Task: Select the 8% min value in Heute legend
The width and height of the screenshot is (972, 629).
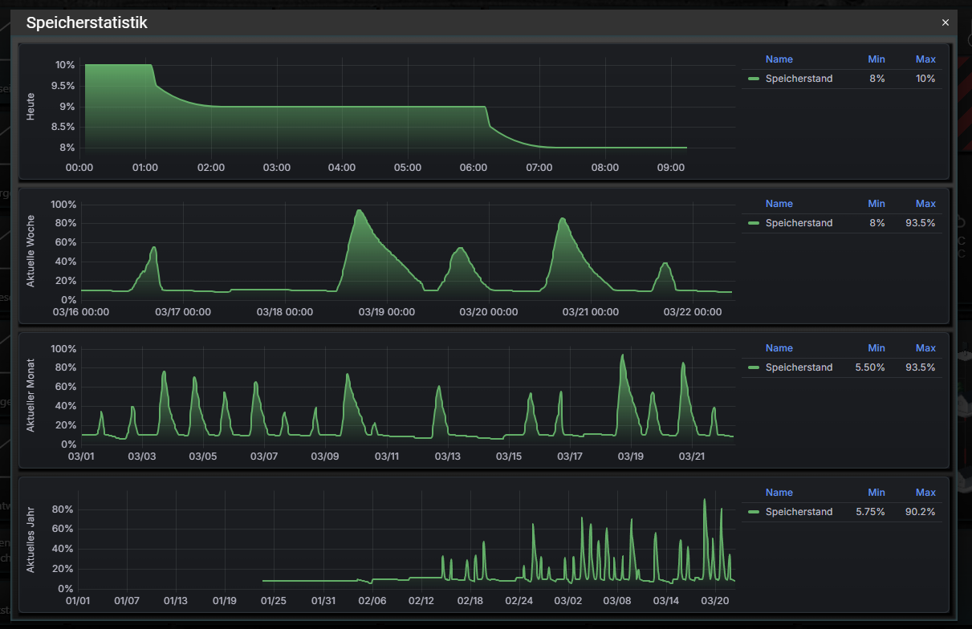Action: 876,79
